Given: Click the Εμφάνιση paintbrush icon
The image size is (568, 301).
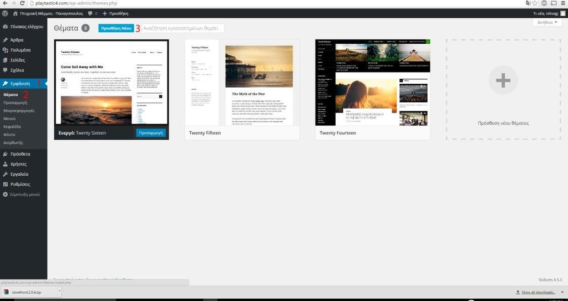Looking at the screenshot, I should click(5, 84).
